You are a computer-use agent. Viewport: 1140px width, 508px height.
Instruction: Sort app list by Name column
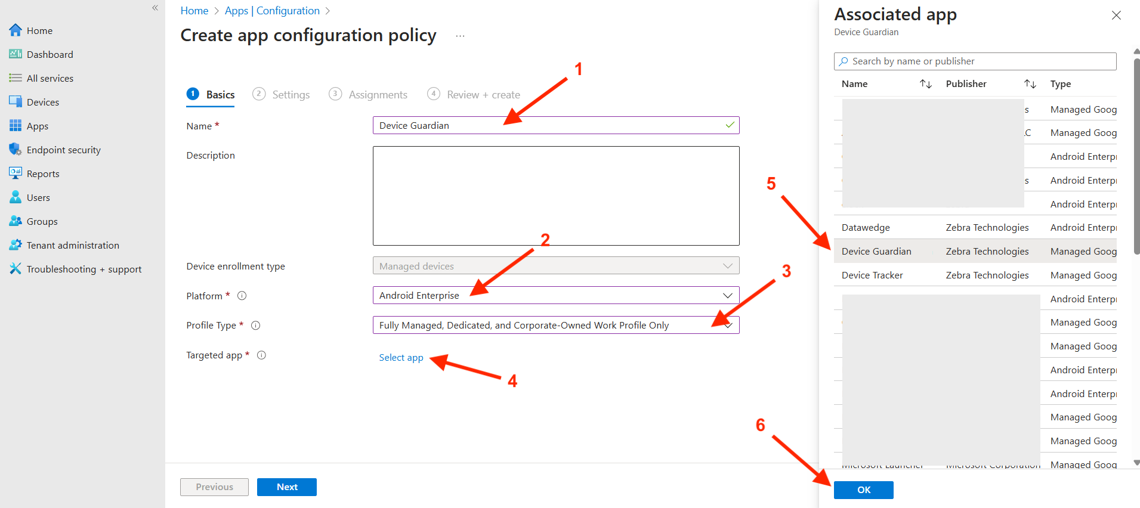coord(925,84)
